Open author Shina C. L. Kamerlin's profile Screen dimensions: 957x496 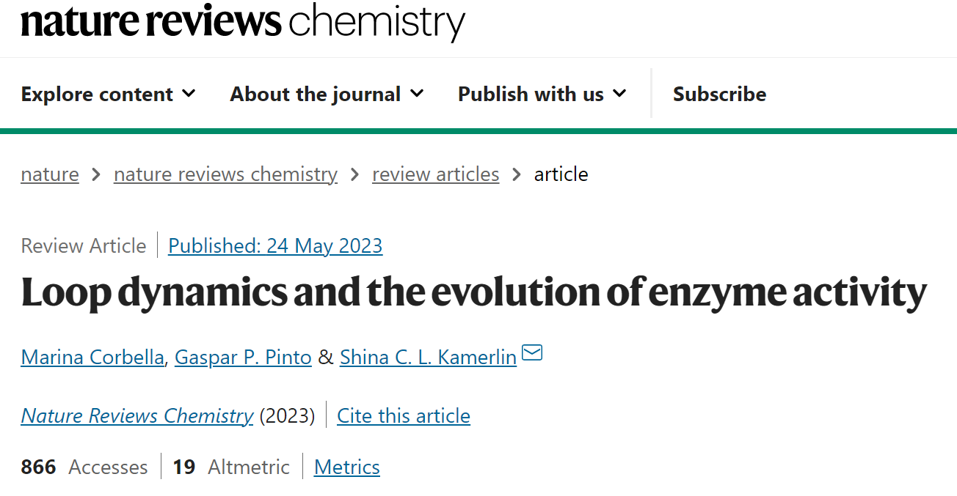428,357
